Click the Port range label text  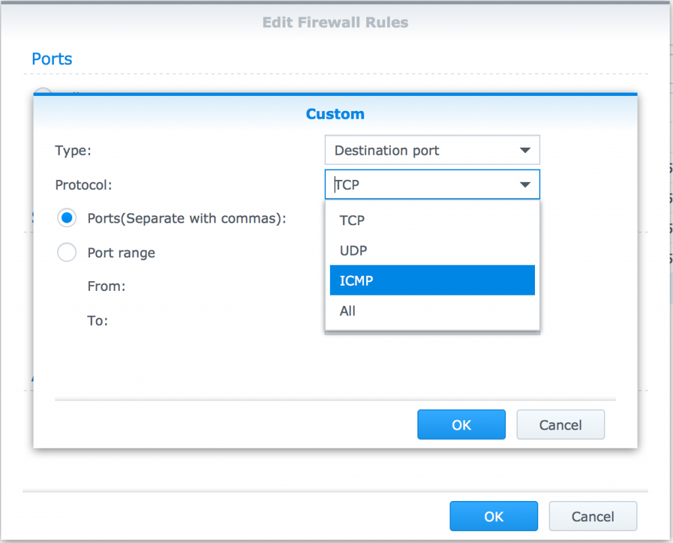121,253
